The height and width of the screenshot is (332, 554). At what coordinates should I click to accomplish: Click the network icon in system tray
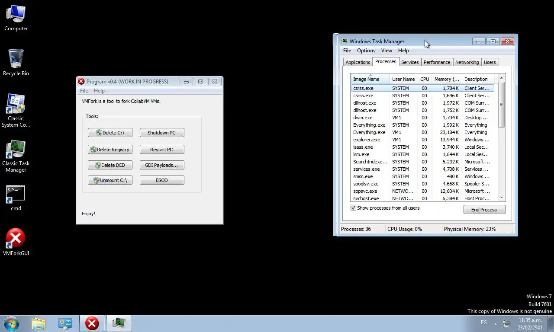[506, 323]
